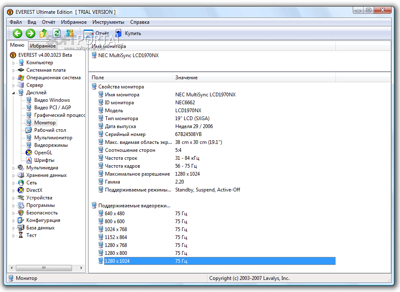Select the Монитор tree item
The height and width of the screenshot is (292, 400).
pyautogui.click(x=45, y=123)
